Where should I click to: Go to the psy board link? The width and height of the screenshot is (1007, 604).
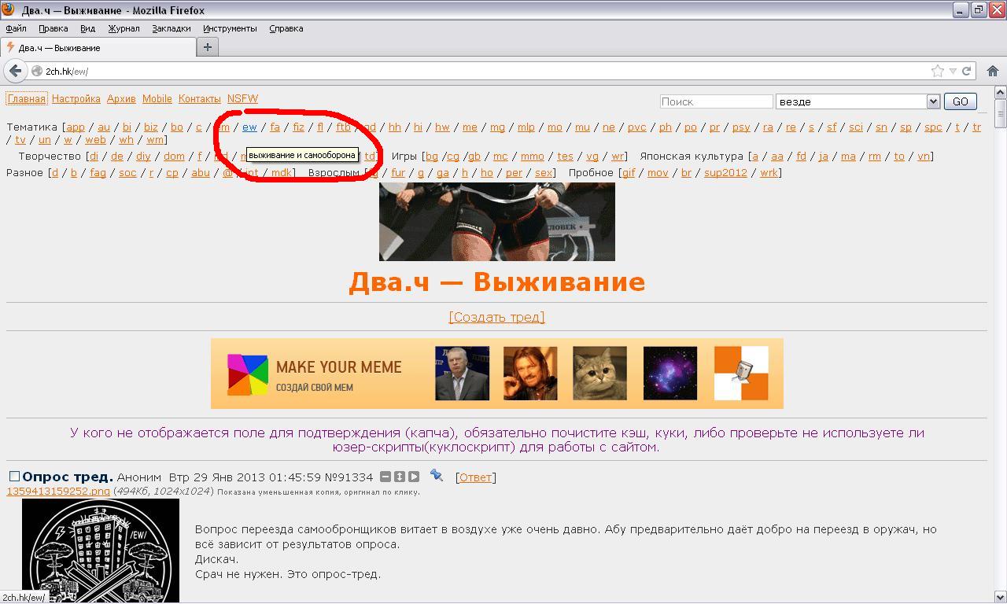[741, 127]
